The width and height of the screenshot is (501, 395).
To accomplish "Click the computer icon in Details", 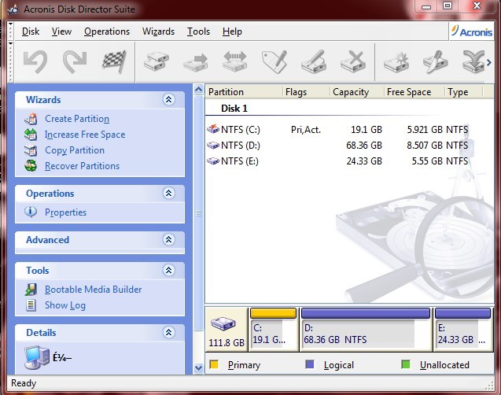I will click(x=37, y=357).
